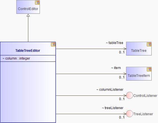Click the empty operations compartment of TableTreeEditor
This screenshot has width=158, height=123.
coord(28,92)
